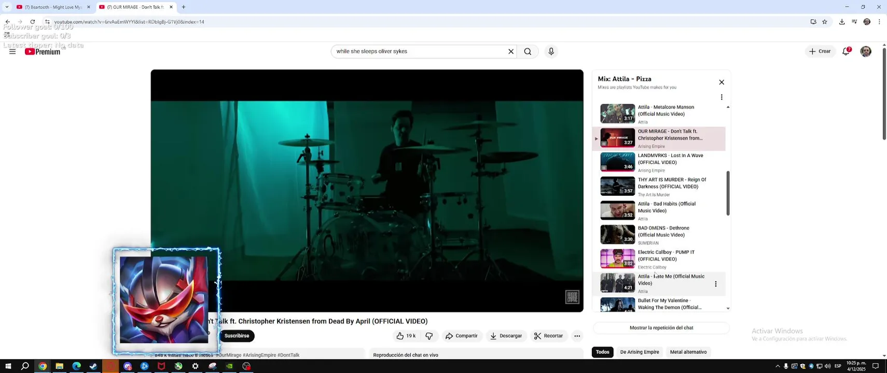This screenshot has width=887, height=373.
Task: Select the current OUR MIRAGE playlist entry
Action: pyautogui.click(x=659, y=138)
